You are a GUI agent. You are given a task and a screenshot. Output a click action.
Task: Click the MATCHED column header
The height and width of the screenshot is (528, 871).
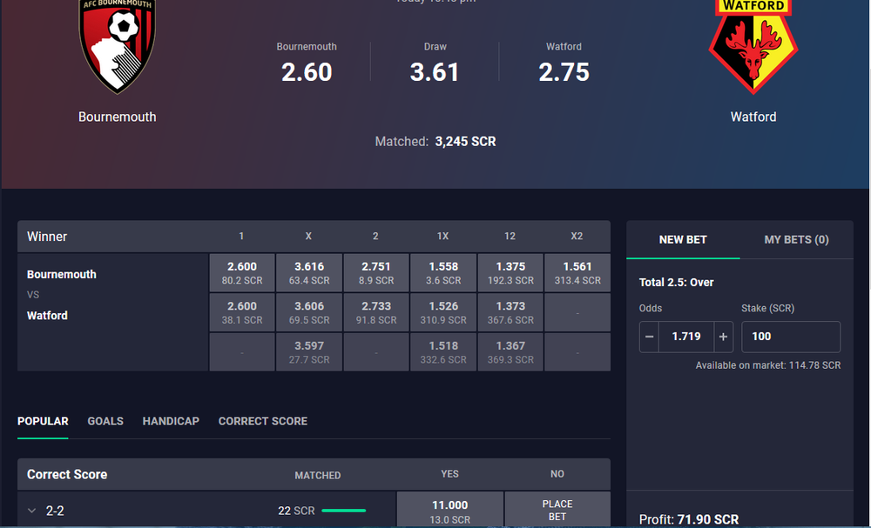click(318, 475)
